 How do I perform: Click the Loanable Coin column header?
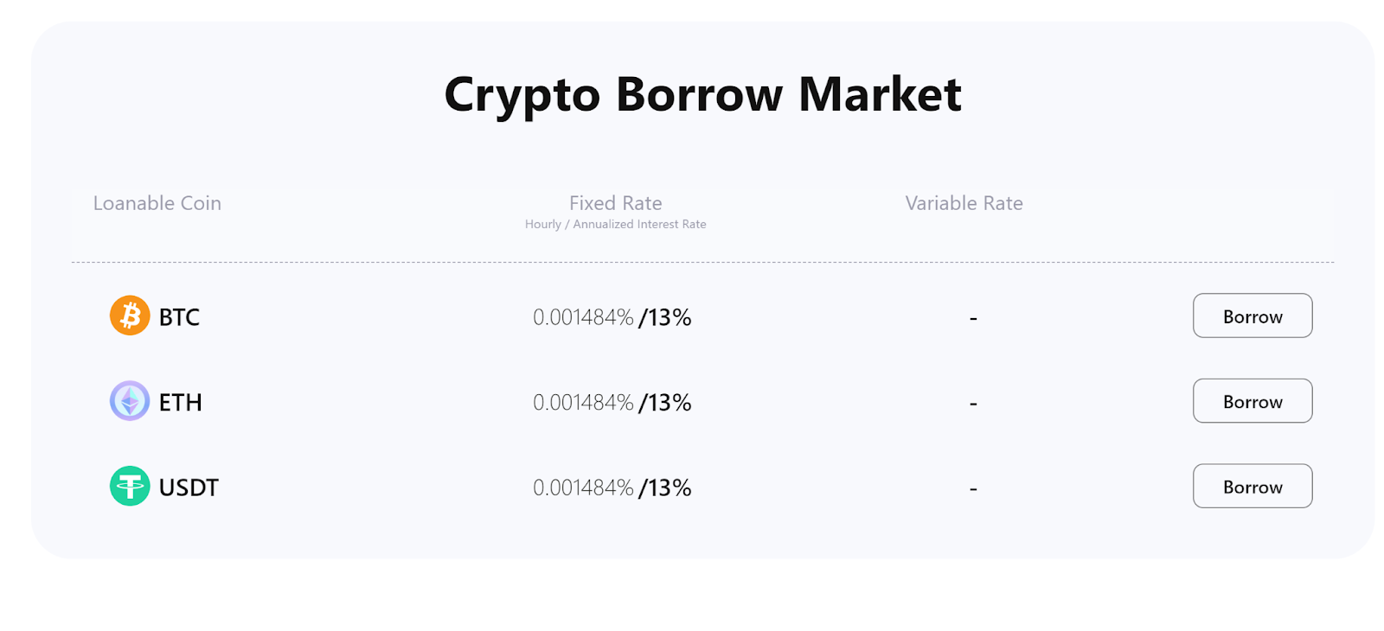pos(157,203)
